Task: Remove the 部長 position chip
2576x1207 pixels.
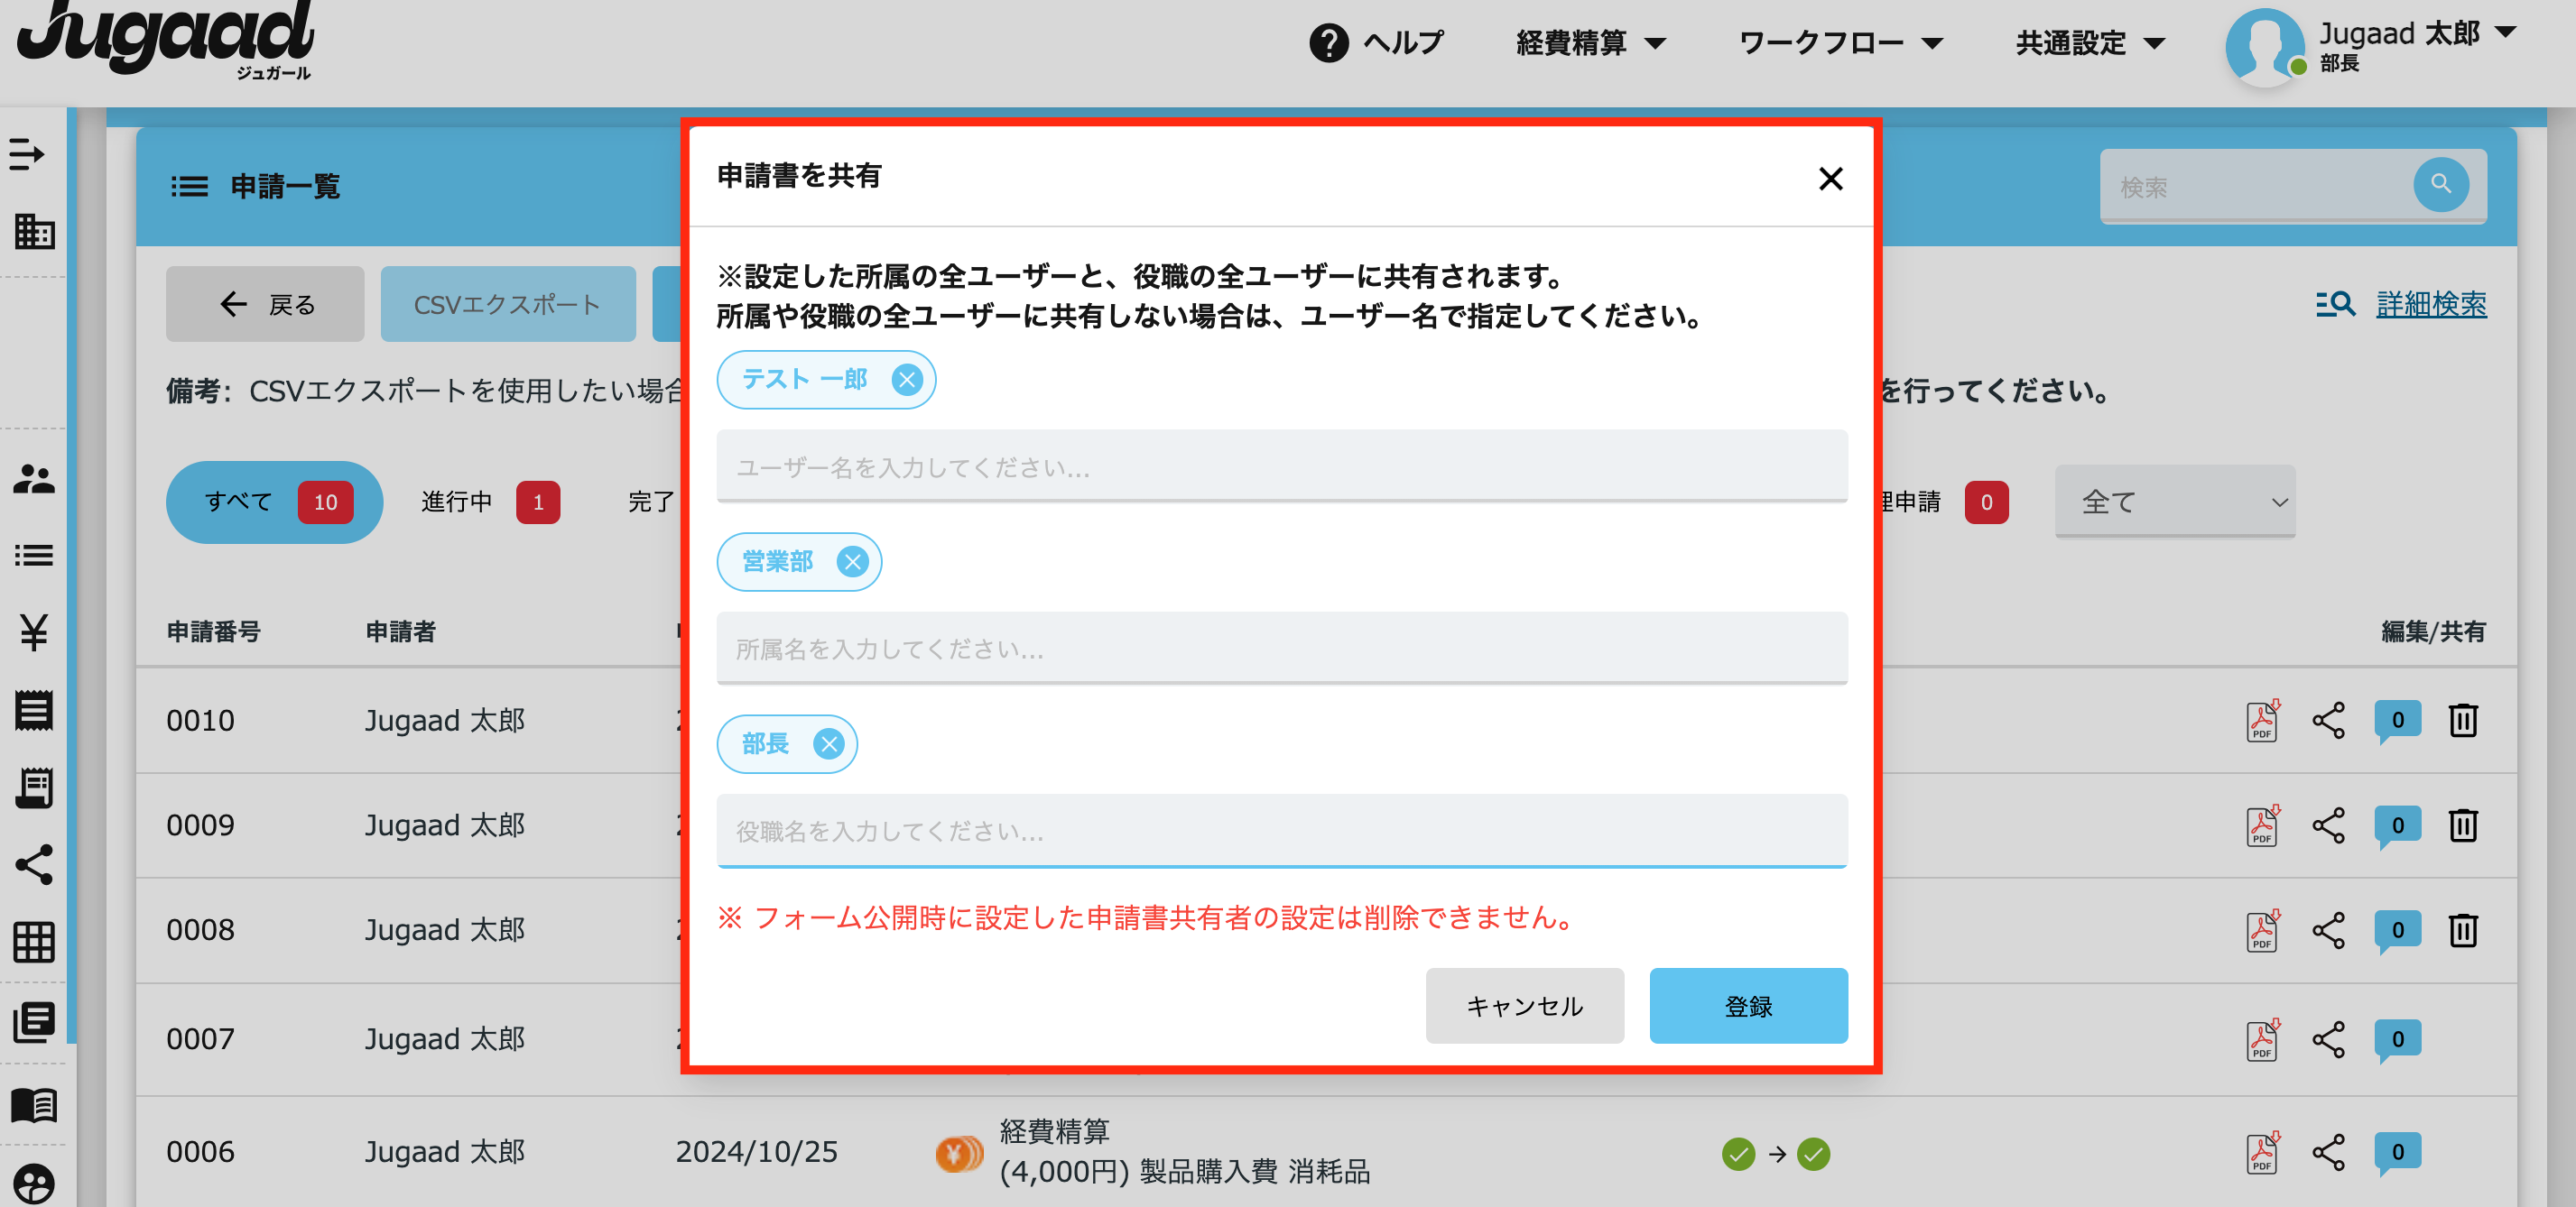Action: (828, 743)
